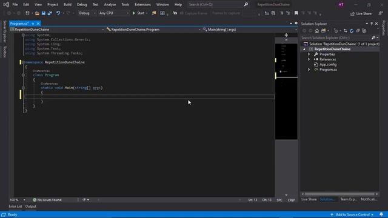
Task: Click Switch Views icon in Solution Explorer
Action: (x=323, y=31)
